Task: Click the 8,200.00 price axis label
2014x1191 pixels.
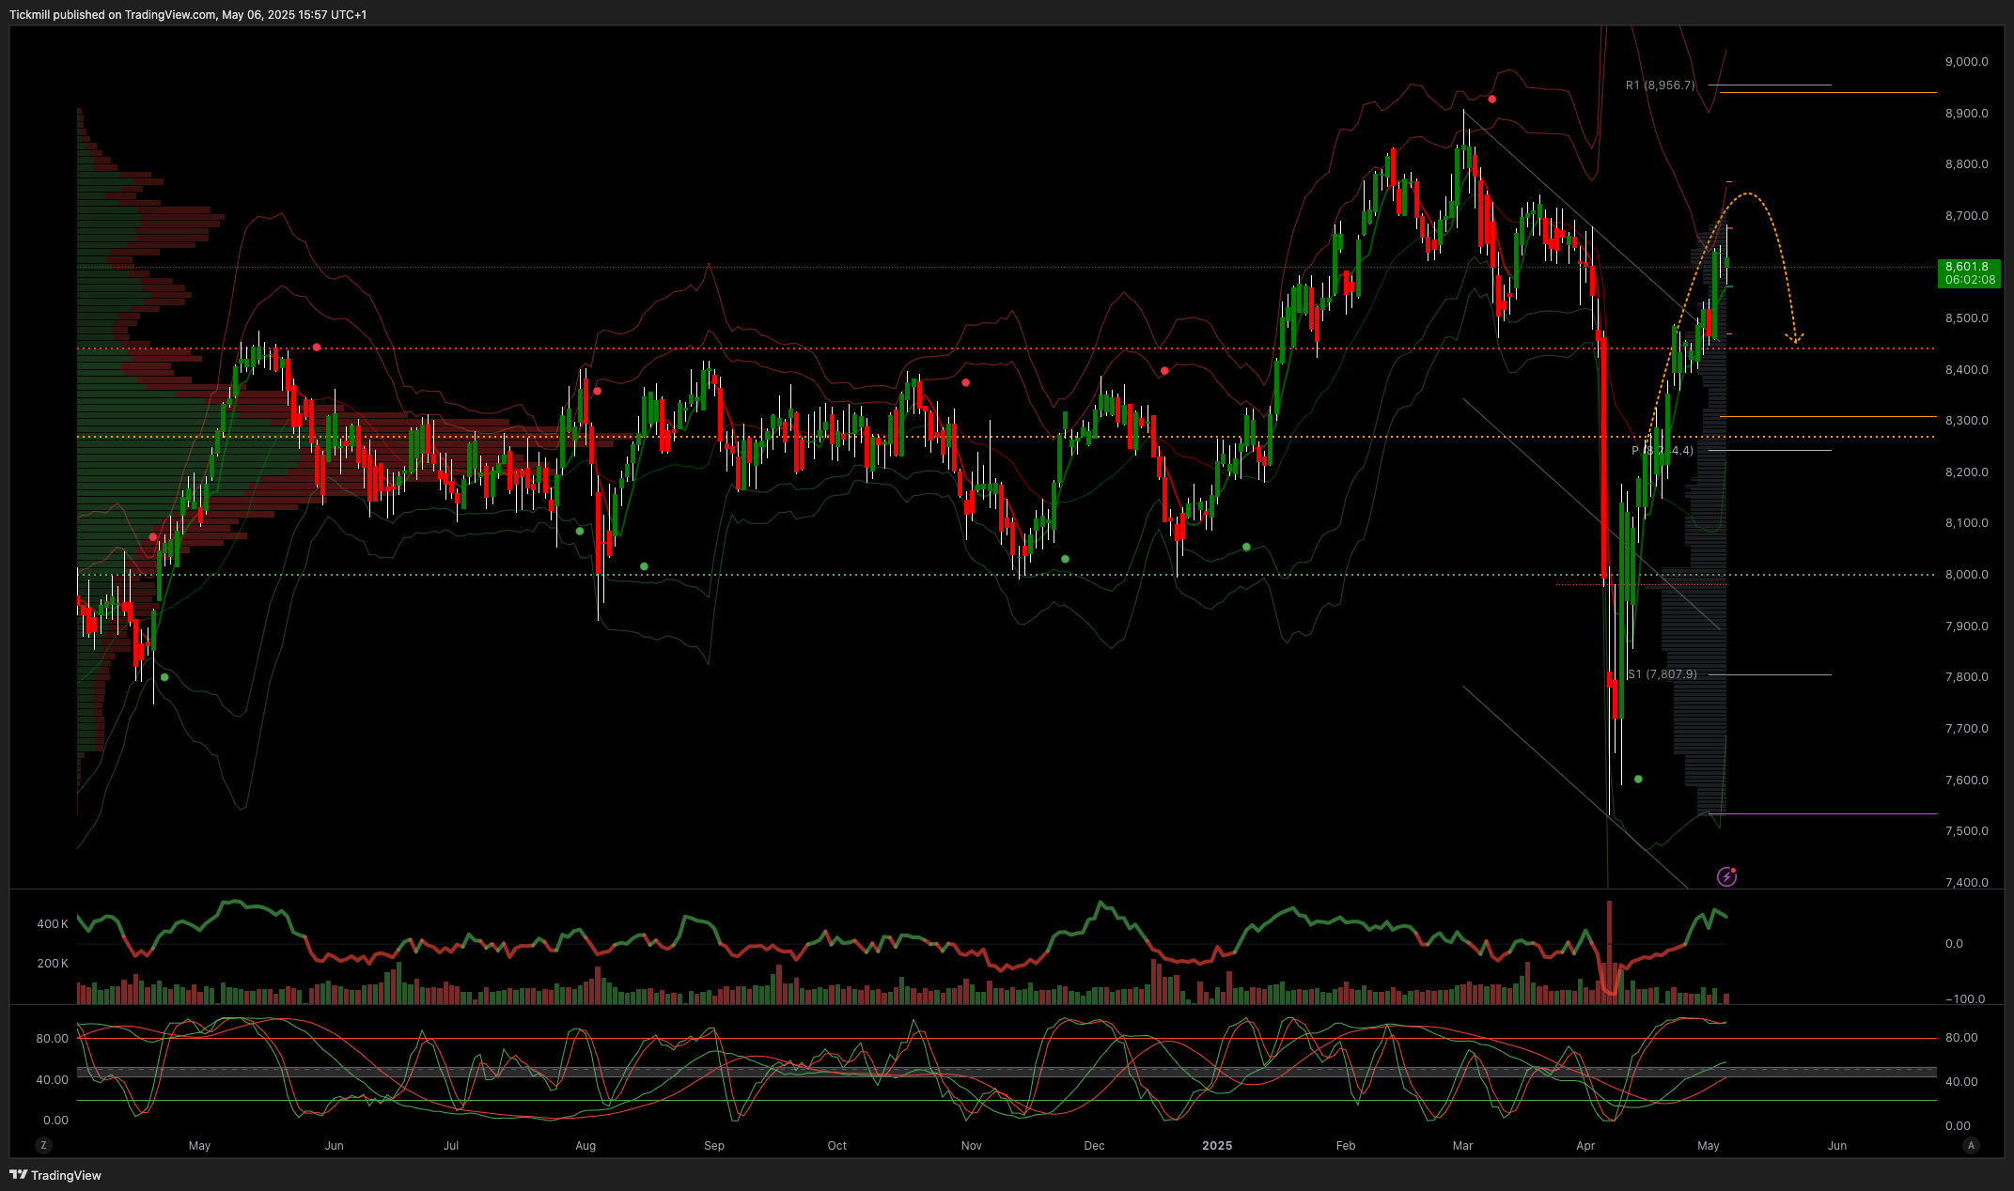Action: (x=1967, y=472)
